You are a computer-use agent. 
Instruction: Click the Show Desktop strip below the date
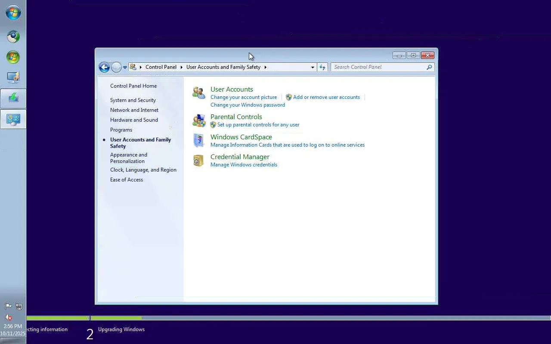tap(13, 341)
